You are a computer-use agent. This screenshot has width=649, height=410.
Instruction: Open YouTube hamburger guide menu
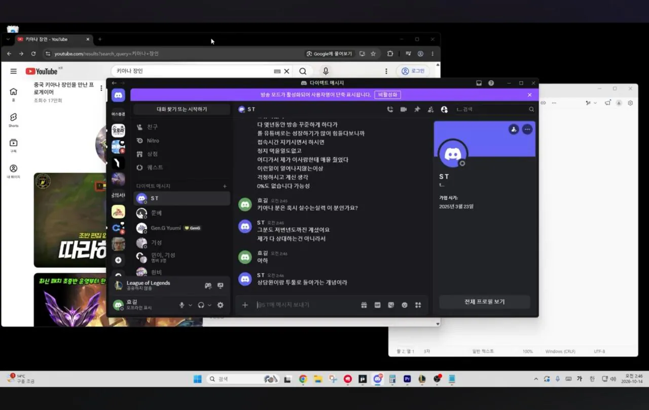coord(14,71)
